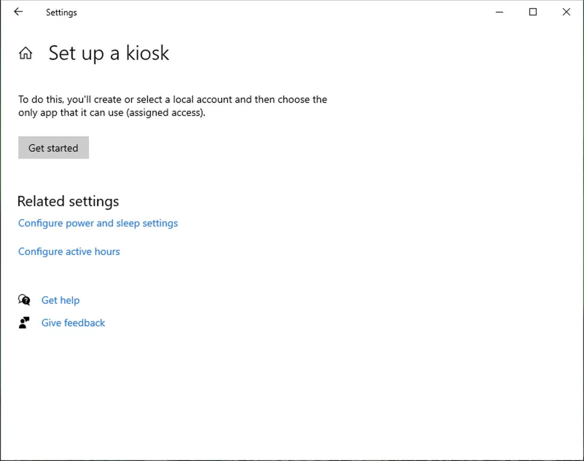Open Configure power and sleep settings
The image size is (584, 461).
click(98, 223)
